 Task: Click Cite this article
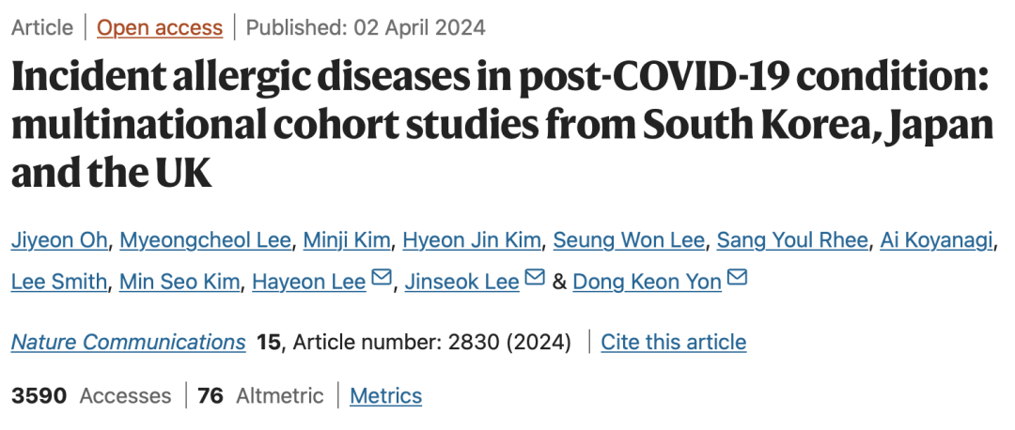click(674, 342)
